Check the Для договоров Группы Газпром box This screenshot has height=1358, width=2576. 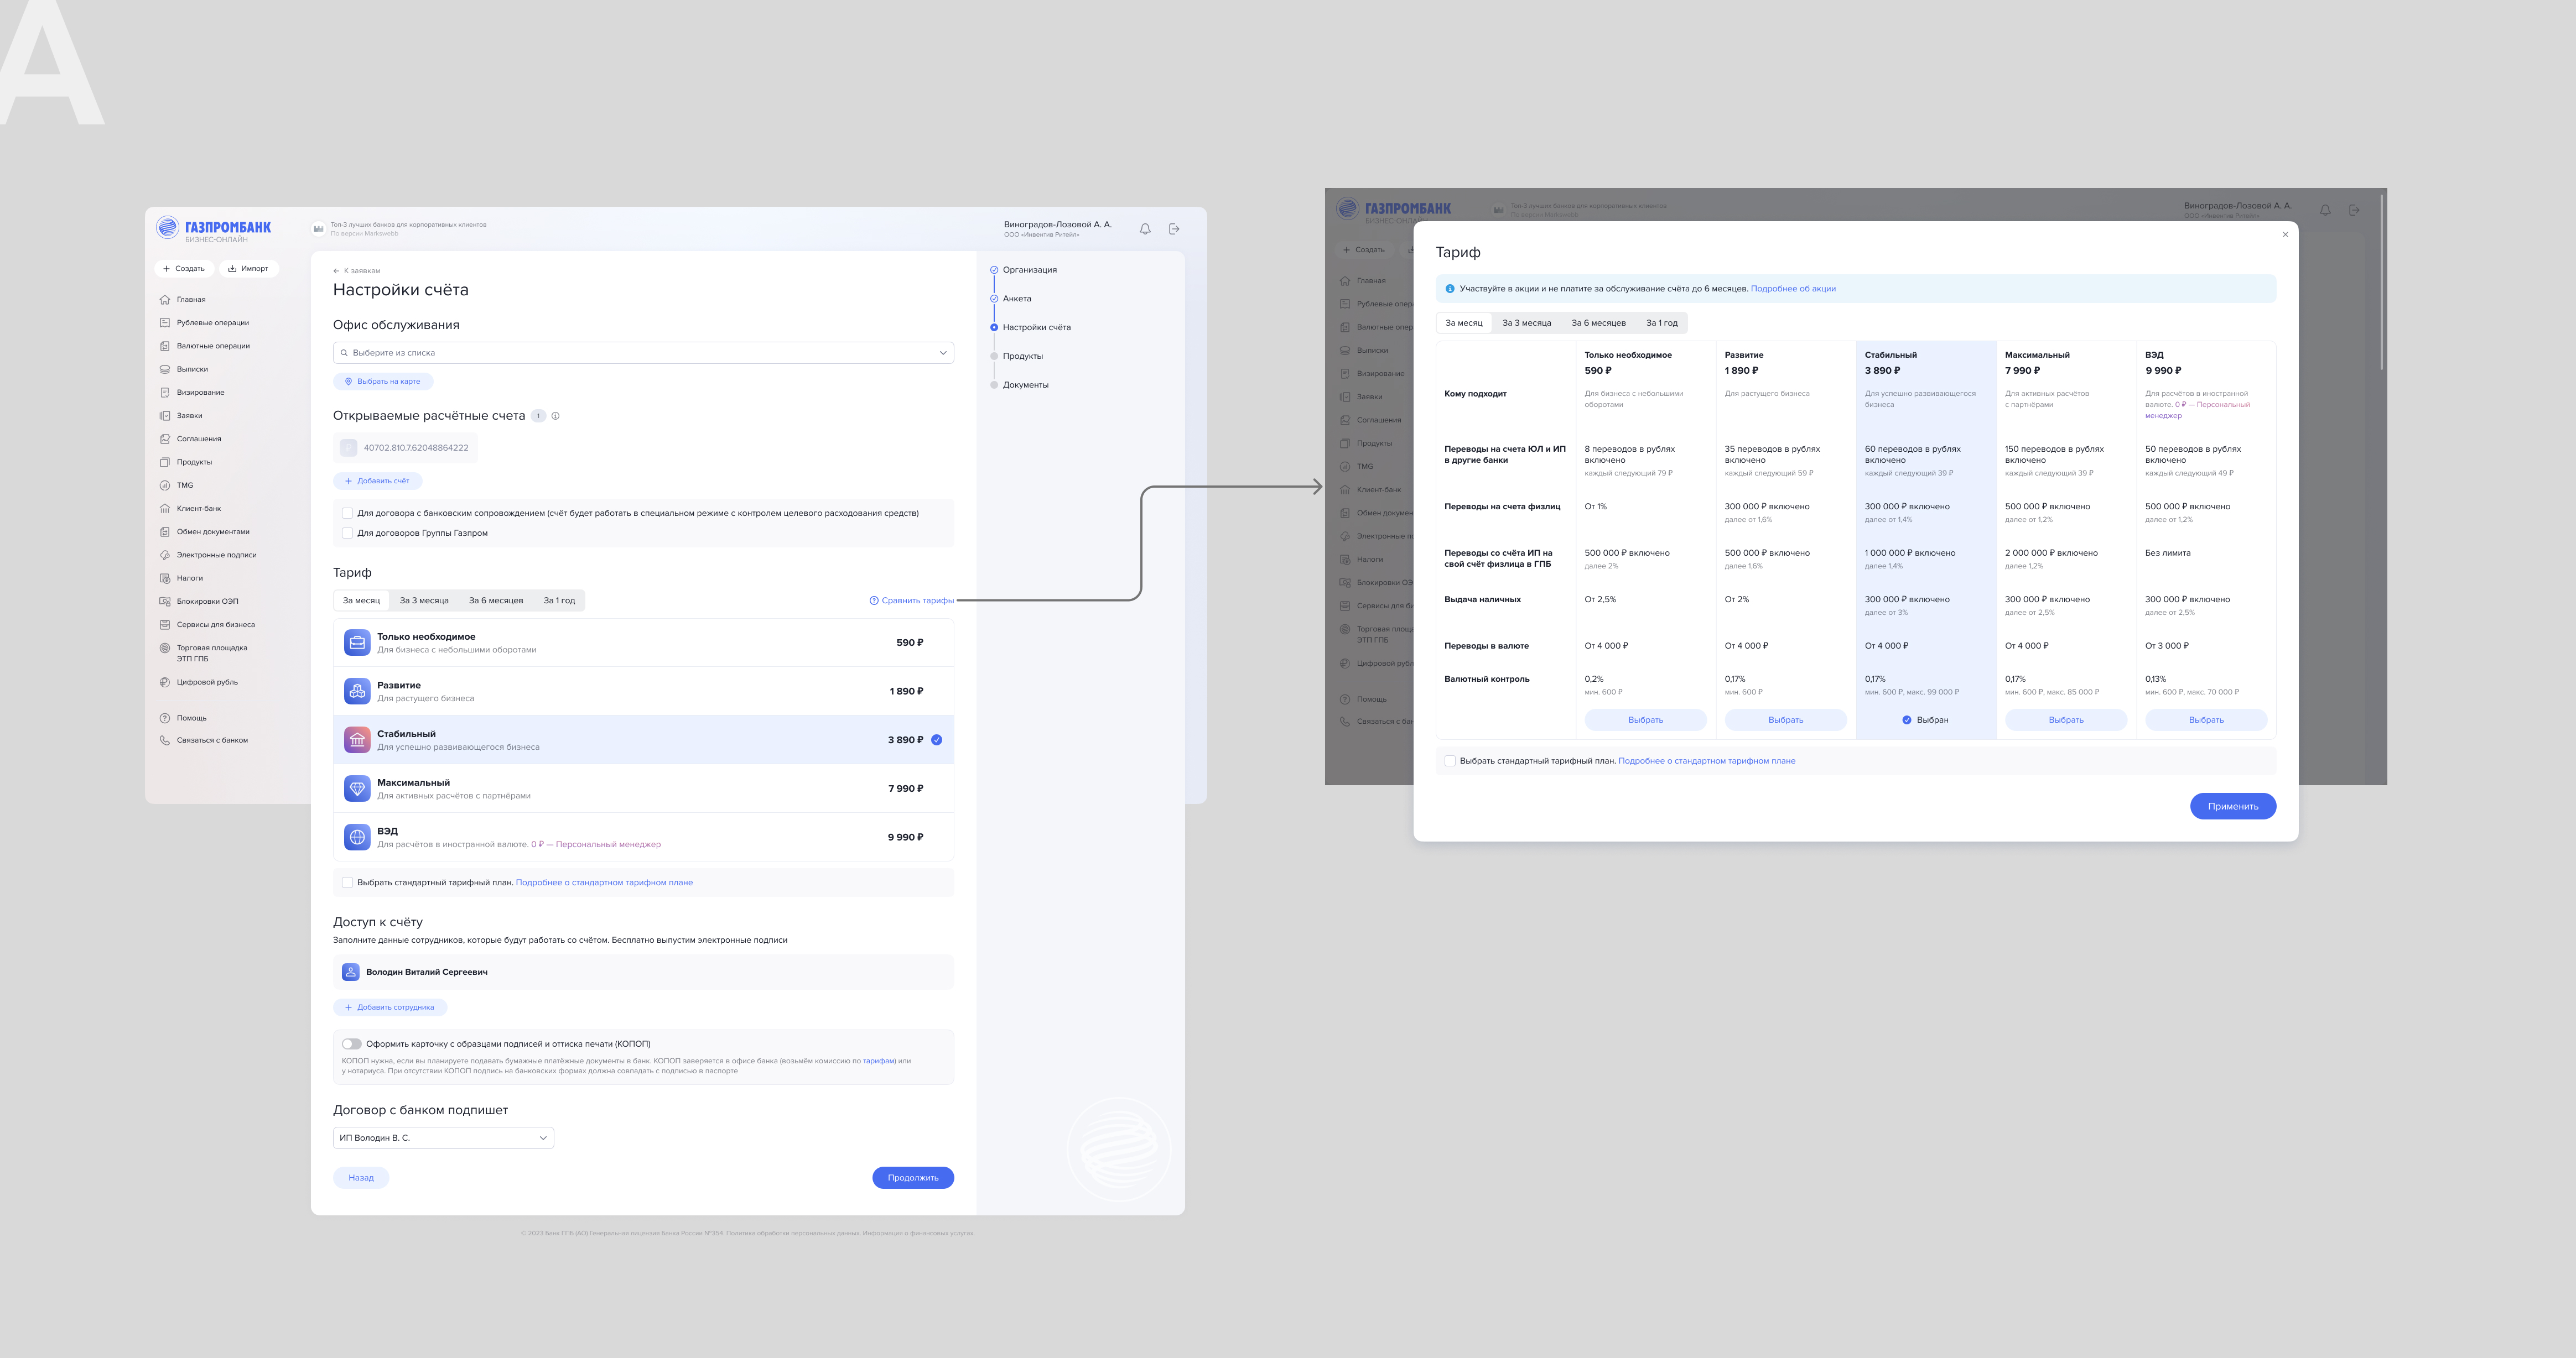(x=348, y=534)
